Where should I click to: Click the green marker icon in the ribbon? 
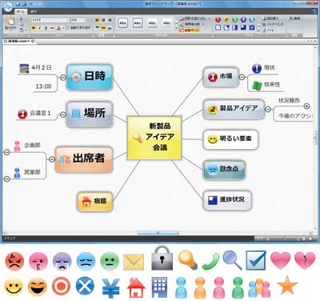click(x=234, y=20)
